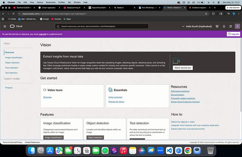Open the Profiles menu in the menu bar
Viewport: 242px width, 157px height.
point(62,2)
